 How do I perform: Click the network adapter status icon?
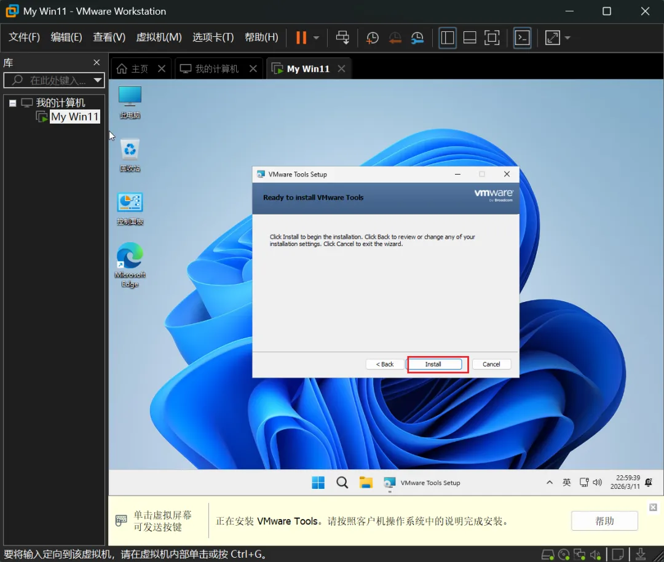pos(579,554)
